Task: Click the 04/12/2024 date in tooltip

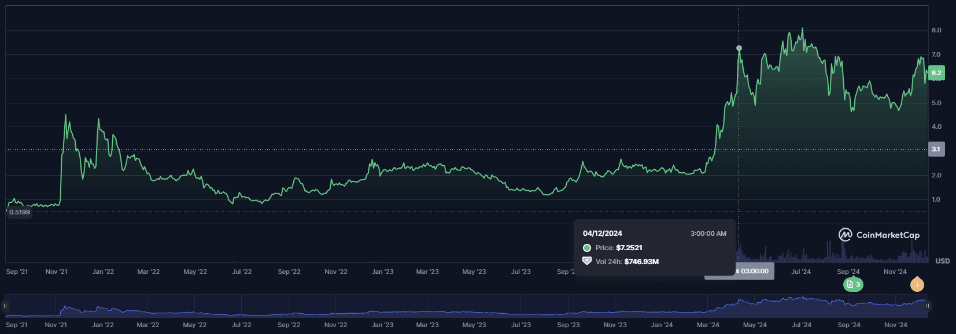Action: (x=602, y=233)
